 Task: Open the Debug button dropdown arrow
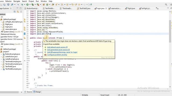click(24, 5)
